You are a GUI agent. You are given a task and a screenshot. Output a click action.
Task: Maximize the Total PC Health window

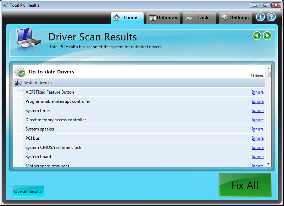(265, 5)
